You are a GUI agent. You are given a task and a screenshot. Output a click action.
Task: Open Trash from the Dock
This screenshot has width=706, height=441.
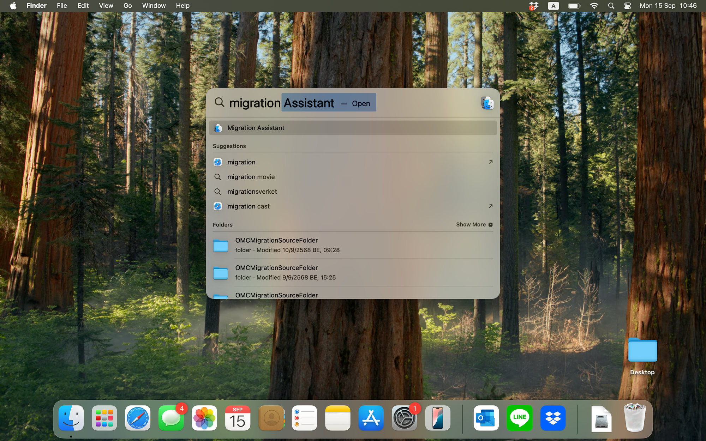[634, 418]
